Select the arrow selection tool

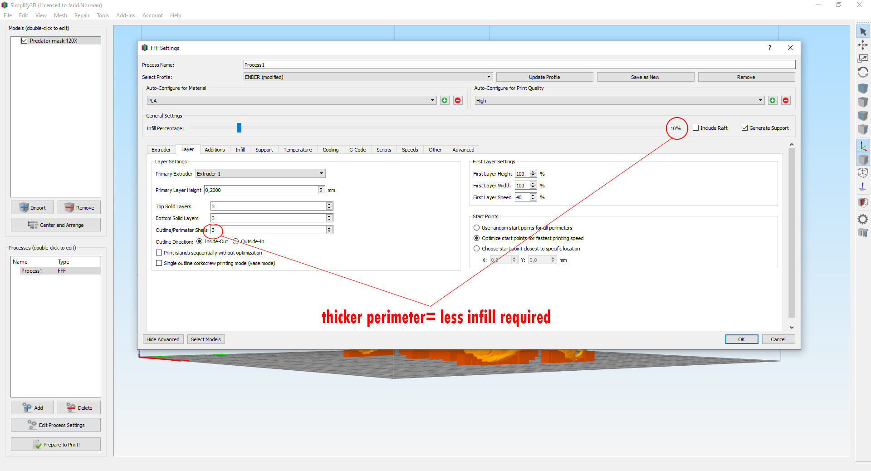[x=863, y=32]
